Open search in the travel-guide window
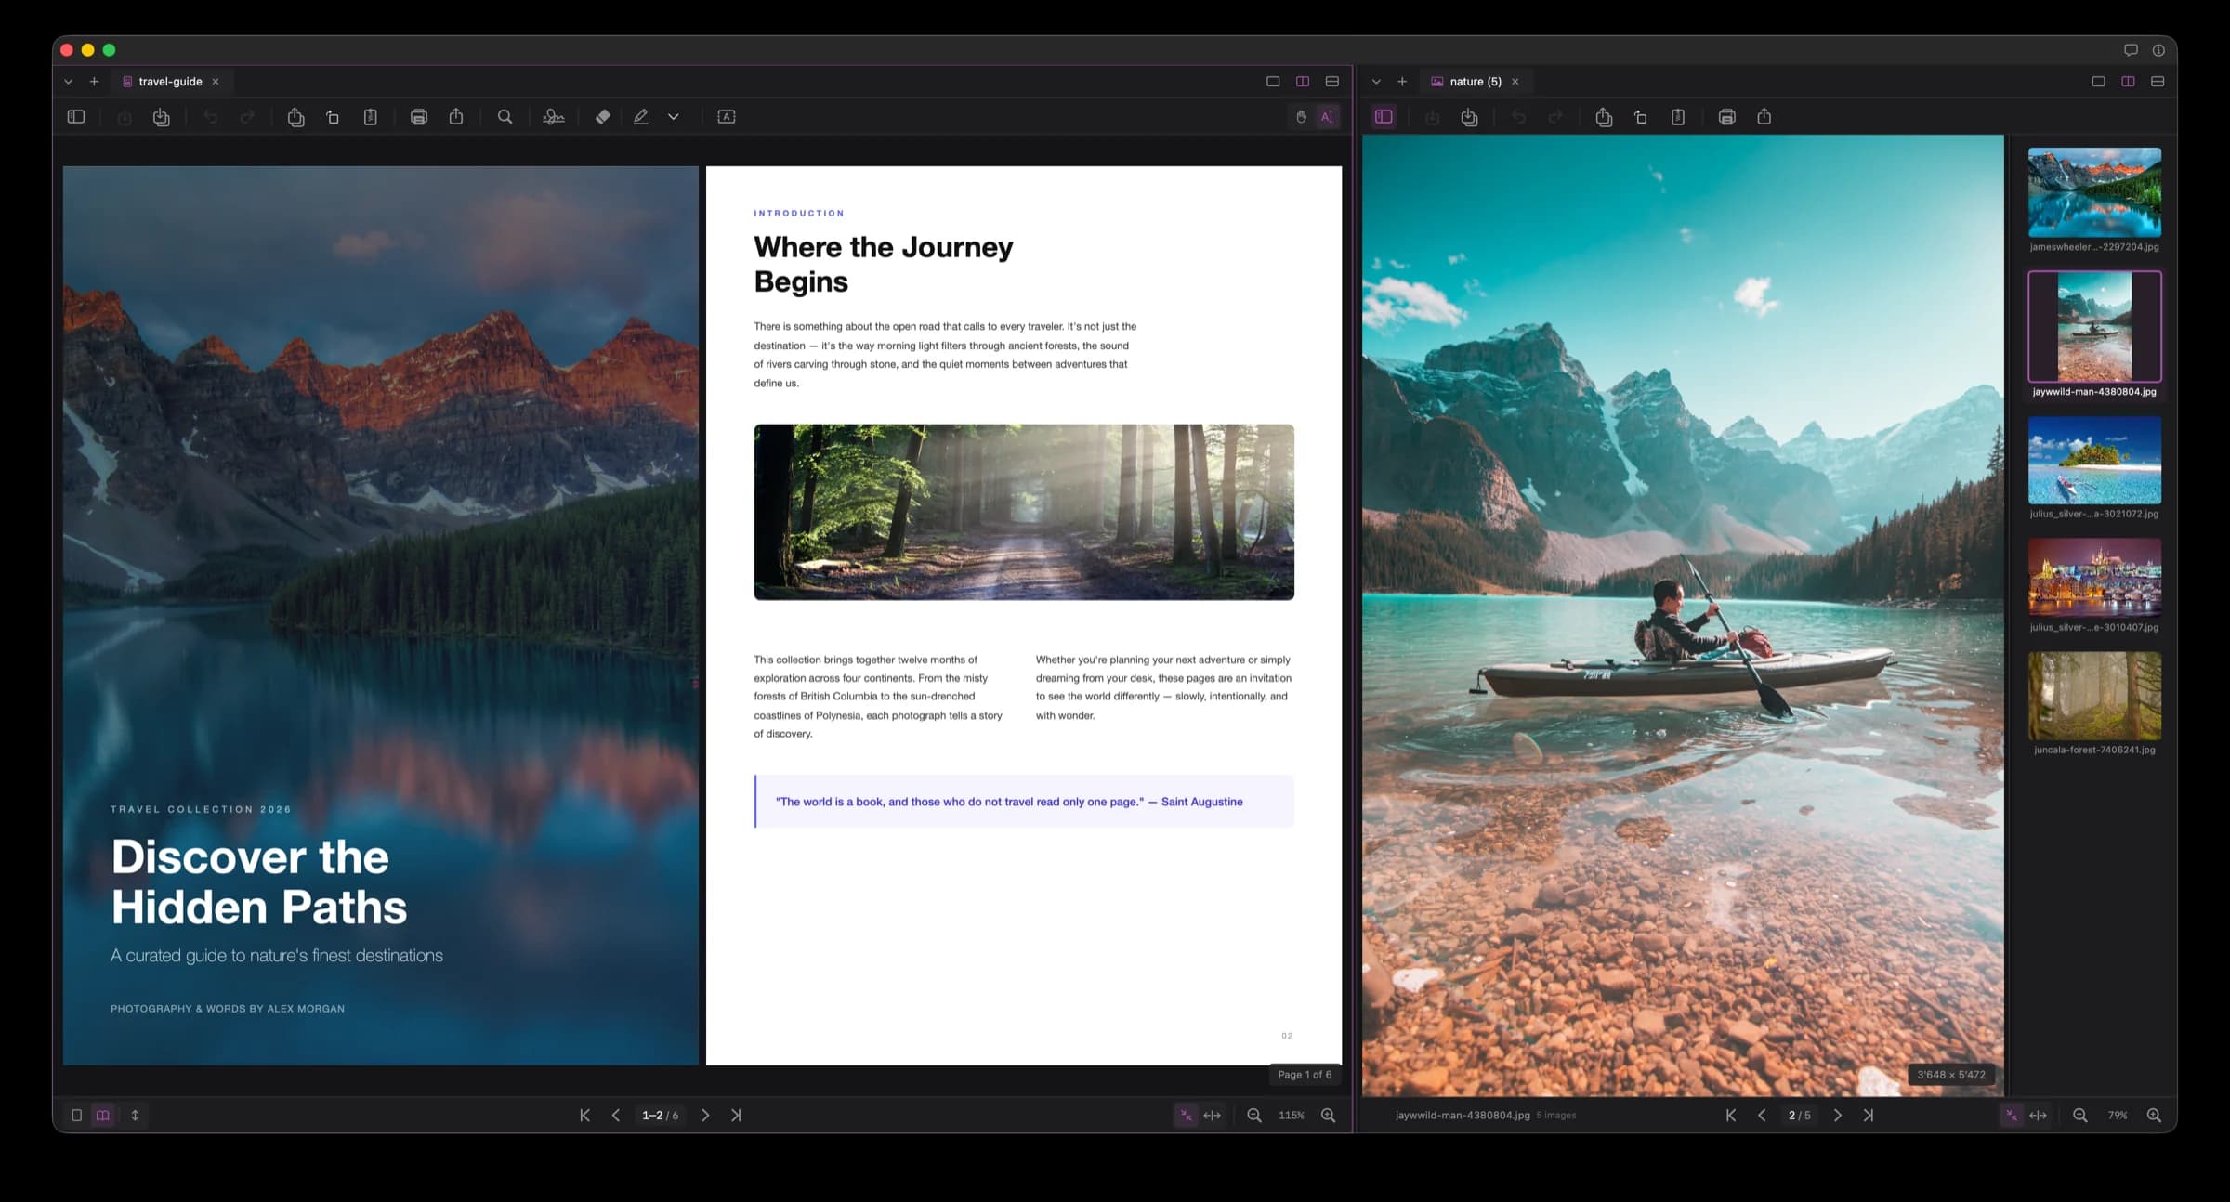2230x1202 pixels. 505,116
